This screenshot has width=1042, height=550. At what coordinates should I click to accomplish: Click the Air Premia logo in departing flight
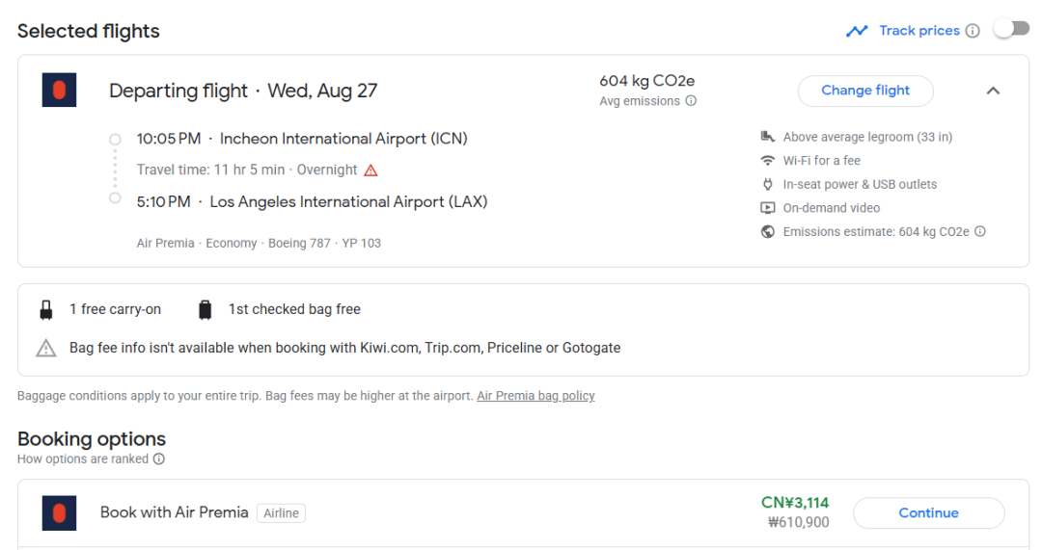click(59, 91)
